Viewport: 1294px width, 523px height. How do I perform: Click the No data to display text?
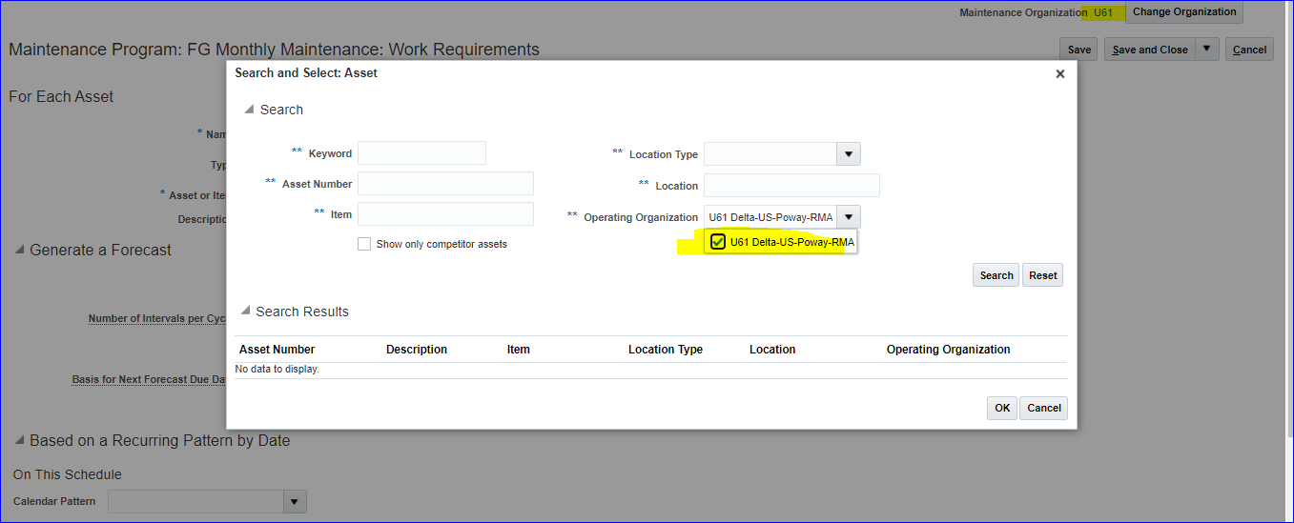point(277,369)
